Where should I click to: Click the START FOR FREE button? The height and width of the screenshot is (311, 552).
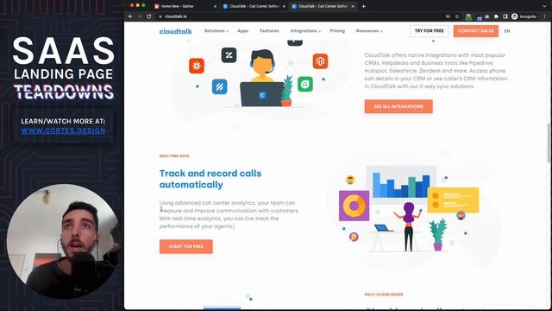[x=186, y=246]
